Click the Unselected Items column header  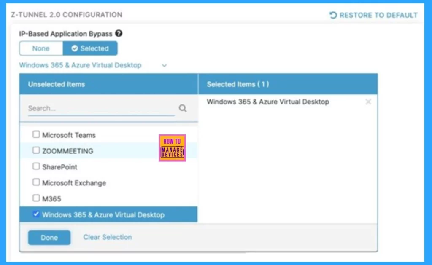point(108,84)
